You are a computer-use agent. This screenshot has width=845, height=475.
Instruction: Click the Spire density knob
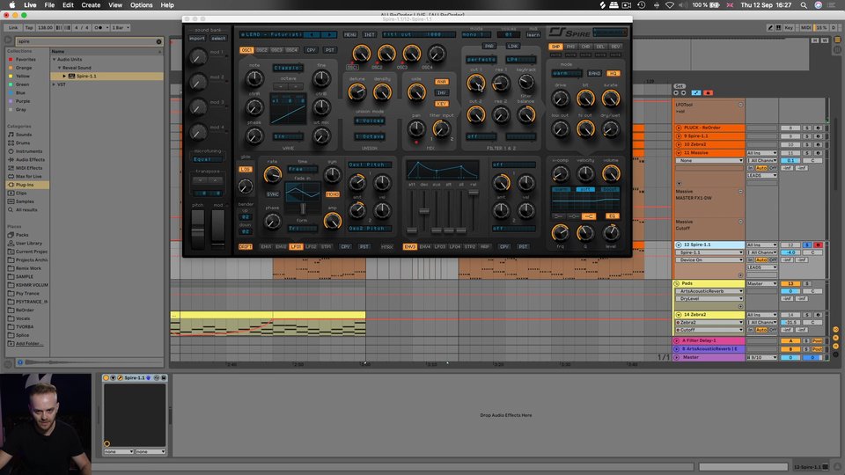[382, 92]
